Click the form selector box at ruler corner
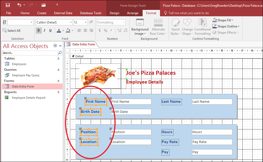263x162 pixels. (x=67, y=50)
